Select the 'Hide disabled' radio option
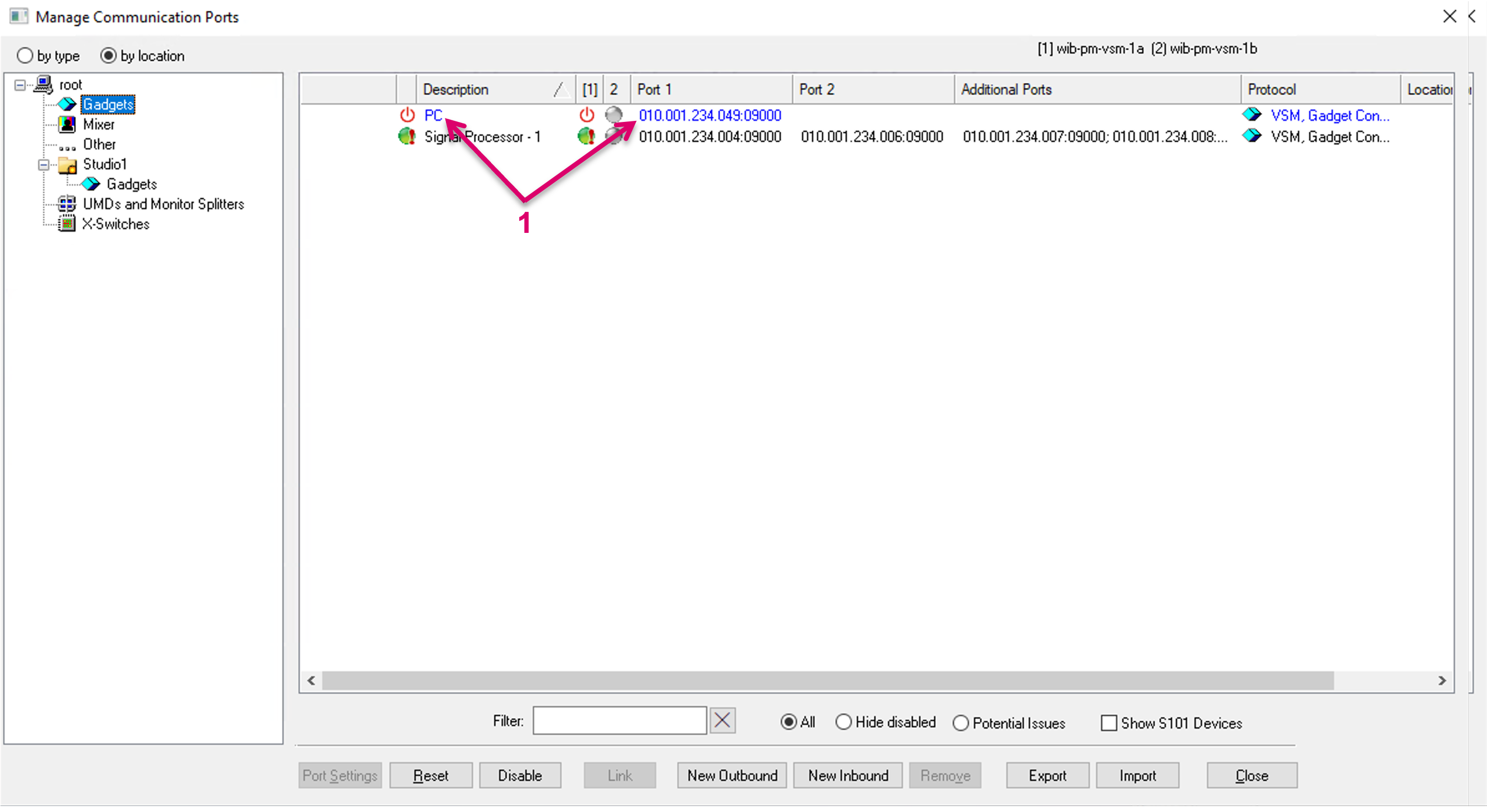This screenshot has width=1487, height=808. tap(843, 722)
